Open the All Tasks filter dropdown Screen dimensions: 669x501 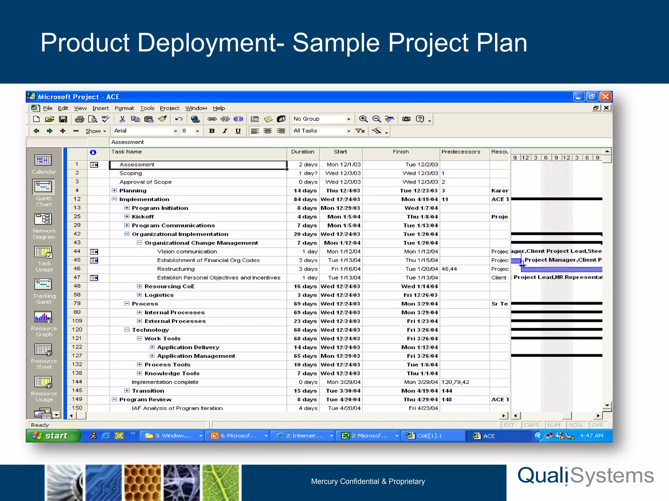349,131
